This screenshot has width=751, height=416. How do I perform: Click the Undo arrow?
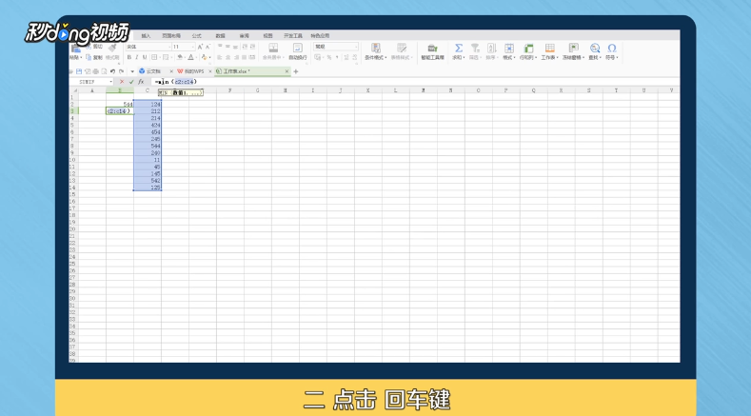point(112,71)
